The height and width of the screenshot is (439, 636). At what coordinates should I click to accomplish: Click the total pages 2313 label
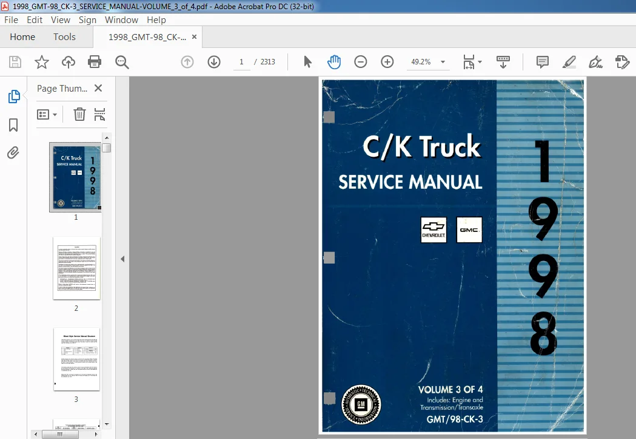click(268, 62)
